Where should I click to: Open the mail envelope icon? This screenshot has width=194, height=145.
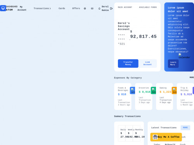point(92,9)
